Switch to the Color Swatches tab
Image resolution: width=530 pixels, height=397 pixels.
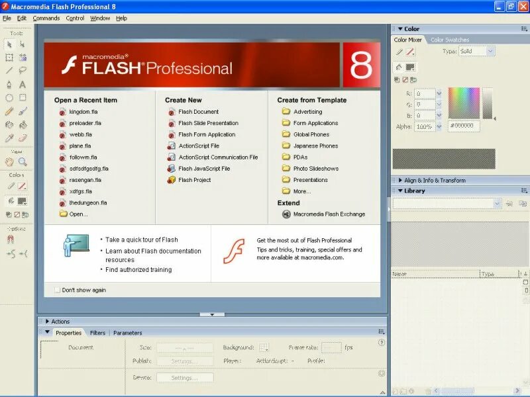coord(450,40)
